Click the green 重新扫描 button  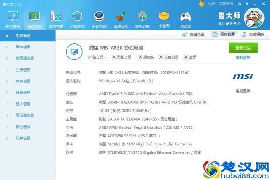pyautogui.click(x=243, y=48)
